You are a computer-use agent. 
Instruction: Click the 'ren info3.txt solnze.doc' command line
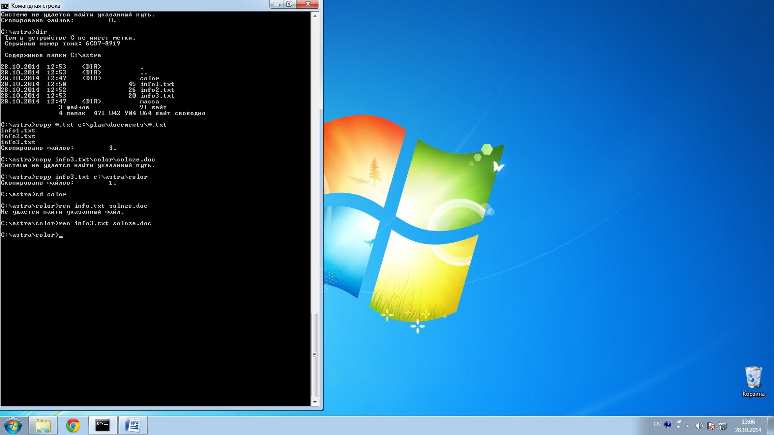pyautogui.click(x=76, y=223)
